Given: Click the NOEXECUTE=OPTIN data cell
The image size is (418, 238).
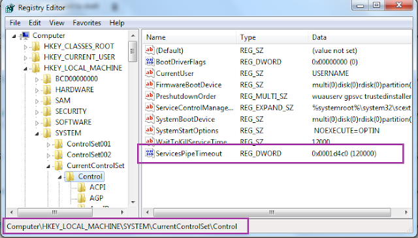Looking at the screenshot, I should [347, 131].
